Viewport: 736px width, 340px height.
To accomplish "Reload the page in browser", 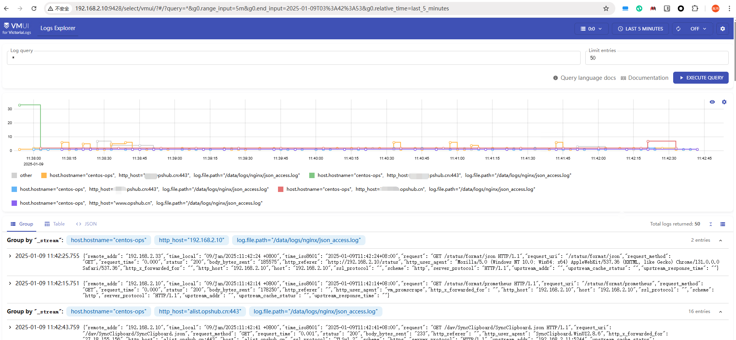I will point(34,8).
